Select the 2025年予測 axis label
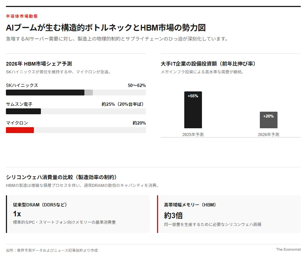The height and width of the screenshot is (258, 307). pyautogui.click(x=193, y=135)
